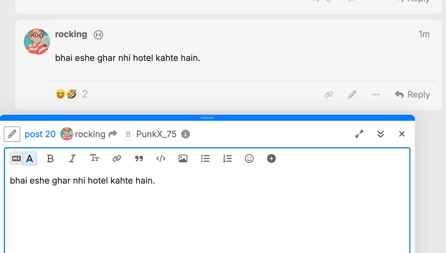Insert a blockquote in composer

(x=139, y=158)
